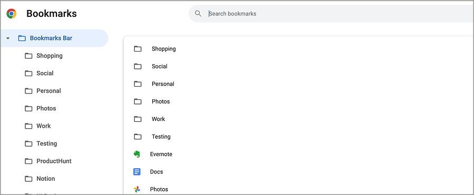Click the ProductHunt folder icon
474x195 pixels.
point(28,161)
